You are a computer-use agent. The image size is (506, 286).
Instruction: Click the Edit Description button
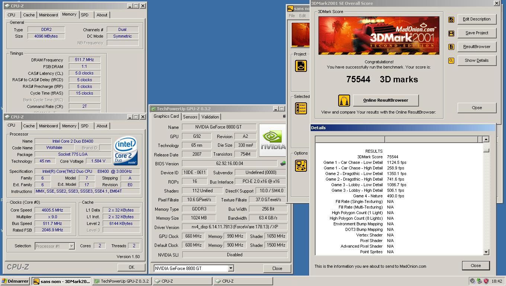click(x=477, y=19)
